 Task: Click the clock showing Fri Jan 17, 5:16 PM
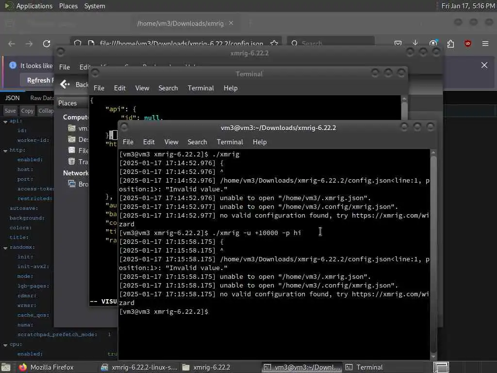point(468,6)
